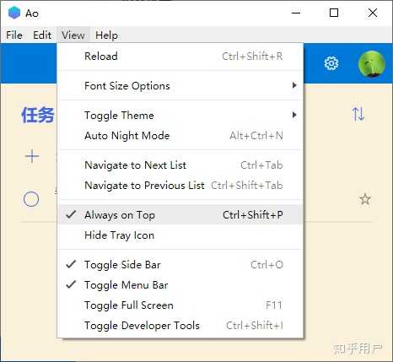
Task: Open the File menu
Action: (x=14, y=35)
